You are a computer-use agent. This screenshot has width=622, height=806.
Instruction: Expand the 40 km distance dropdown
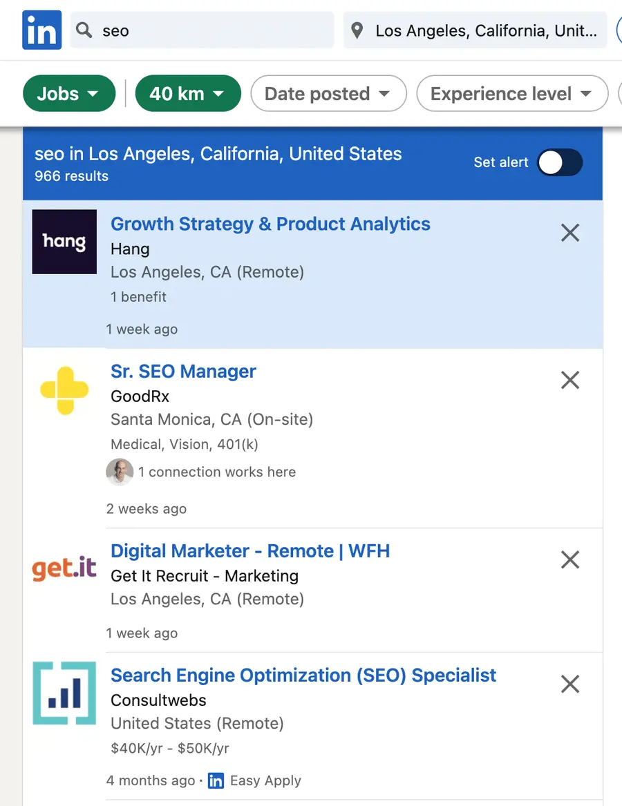coord(187,93)
